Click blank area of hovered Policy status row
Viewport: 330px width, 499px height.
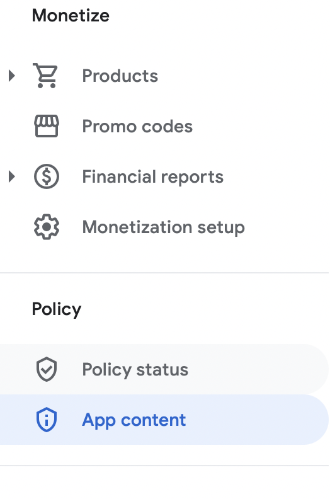click(x=254, y=369)
